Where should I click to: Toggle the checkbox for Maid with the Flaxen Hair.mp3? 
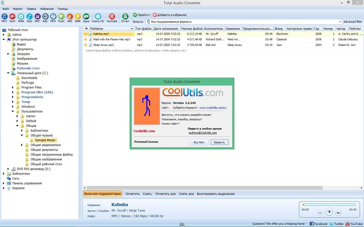(86, 39)
